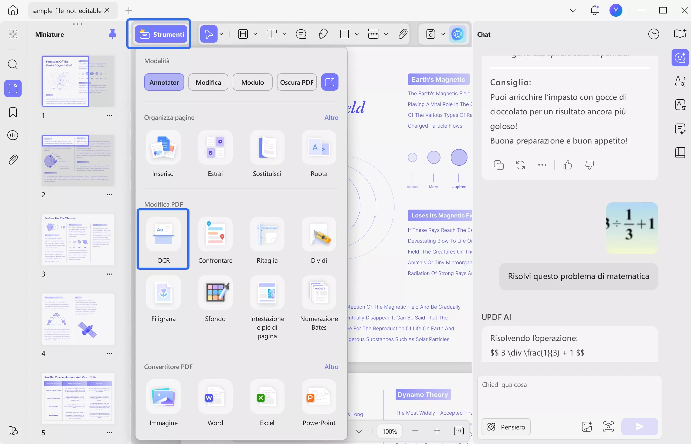
Task: Click the thumbs up on AI reply
Action: click(x=568, y=165)
